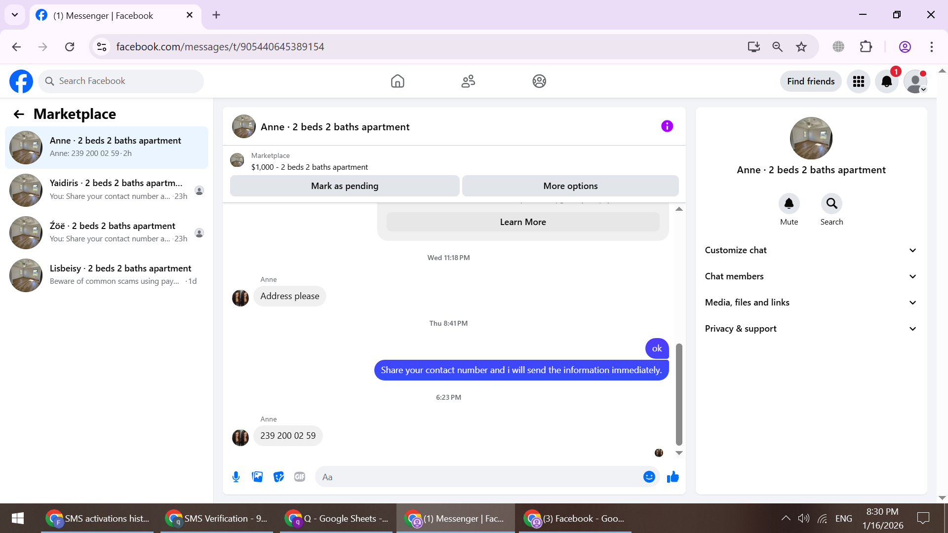
Task: Open the emoji picker in message box
Action: (649, 477)
